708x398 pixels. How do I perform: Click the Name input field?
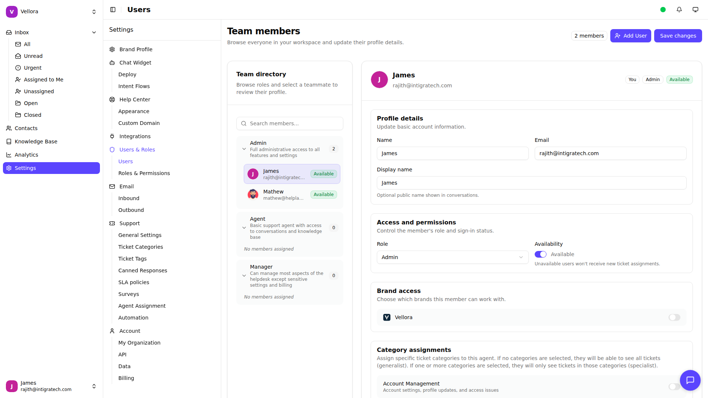452,153
